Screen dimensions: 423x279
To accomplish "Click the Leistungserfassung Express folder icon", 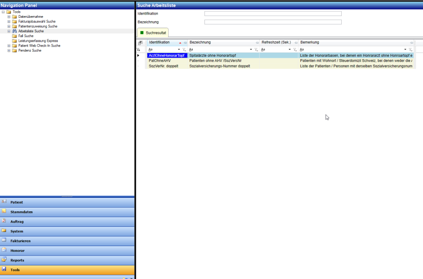I will 15,41.
